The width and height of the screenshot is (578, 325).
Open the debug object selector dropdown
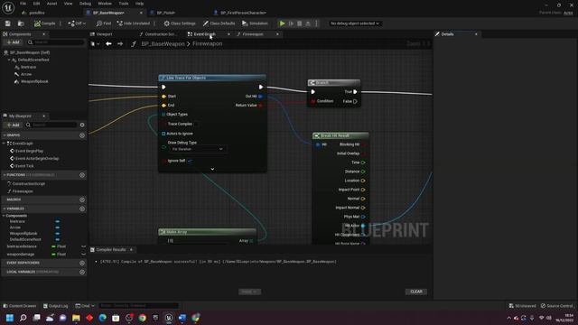click(355, 23)
